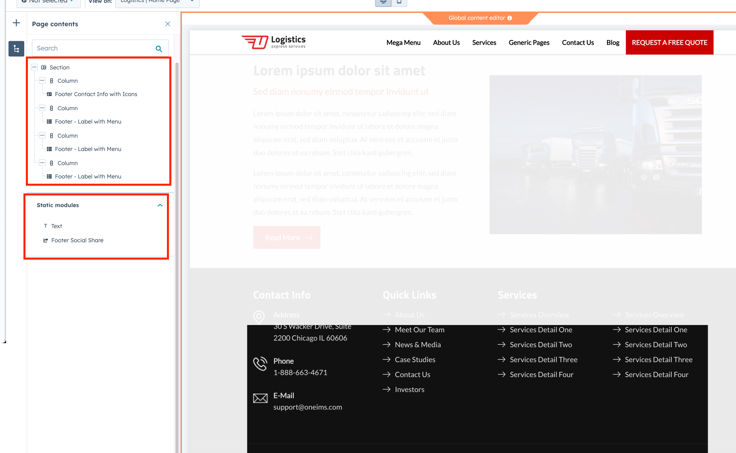Screen dimensions: 736x453
Task: Click the add module plus icon
Action: click(16, 23)
